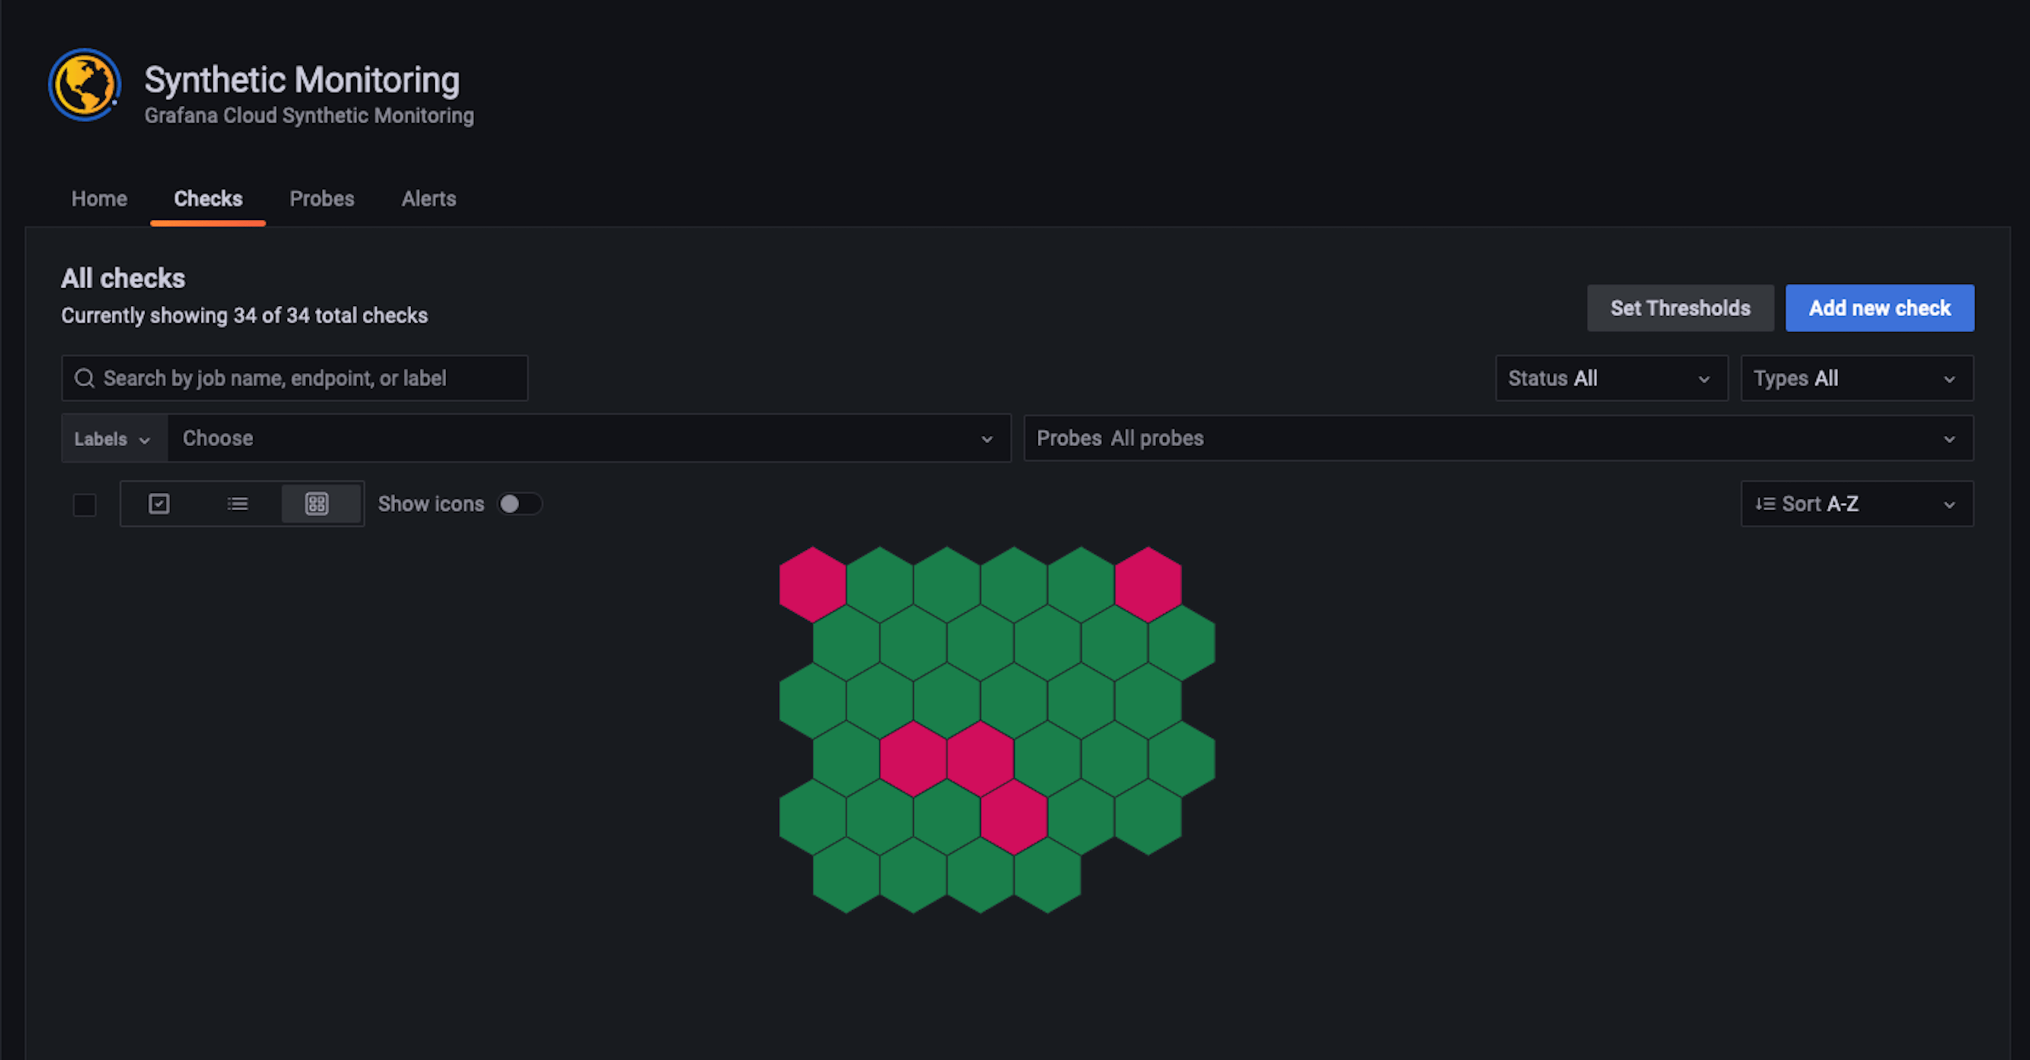
Task: Expand the Probes All probes dropdown
Action: click(1497, 439)
